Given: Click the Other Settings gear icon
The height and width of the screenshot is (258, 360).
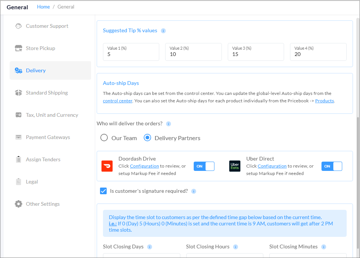Looking at the screenshot, I should point(19,204).
